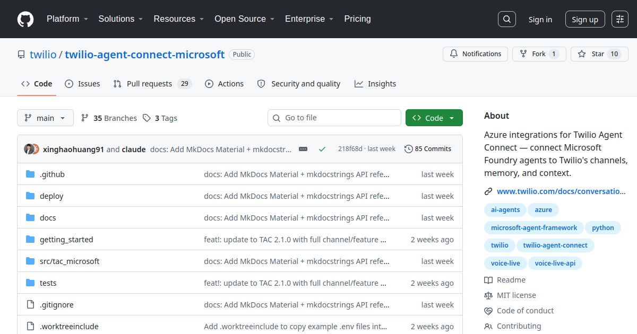The width and height of the screenshot is (637, 334).
Task: Open the getting_started folder
Action: coord(66,240)
